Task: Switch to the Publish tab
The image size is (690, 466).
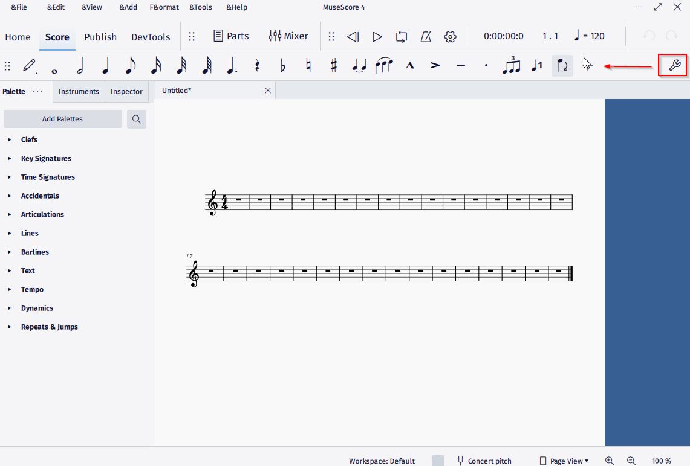Action: coord(100,37)
